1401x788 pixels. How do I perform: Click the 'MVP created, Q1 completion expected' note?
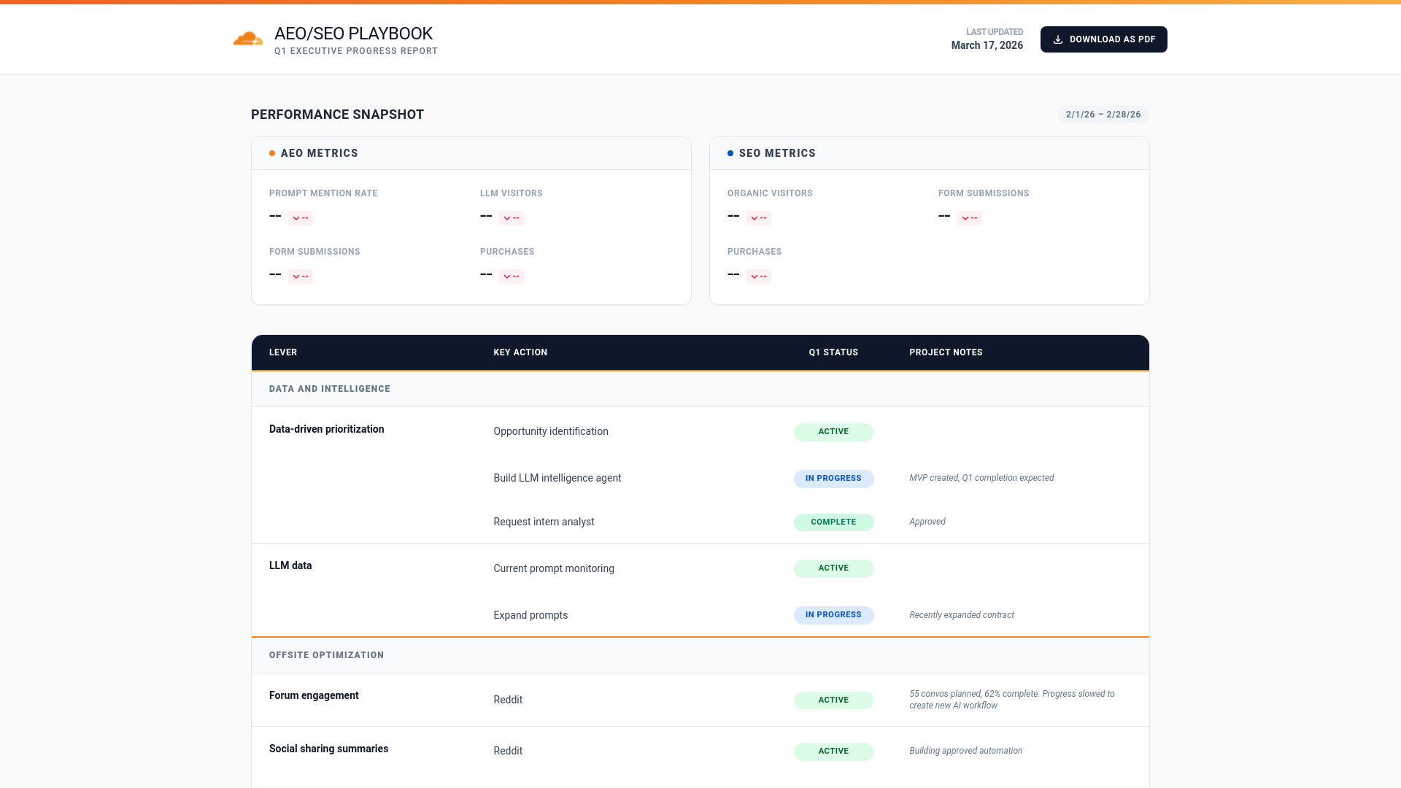(x=981, y=478)
